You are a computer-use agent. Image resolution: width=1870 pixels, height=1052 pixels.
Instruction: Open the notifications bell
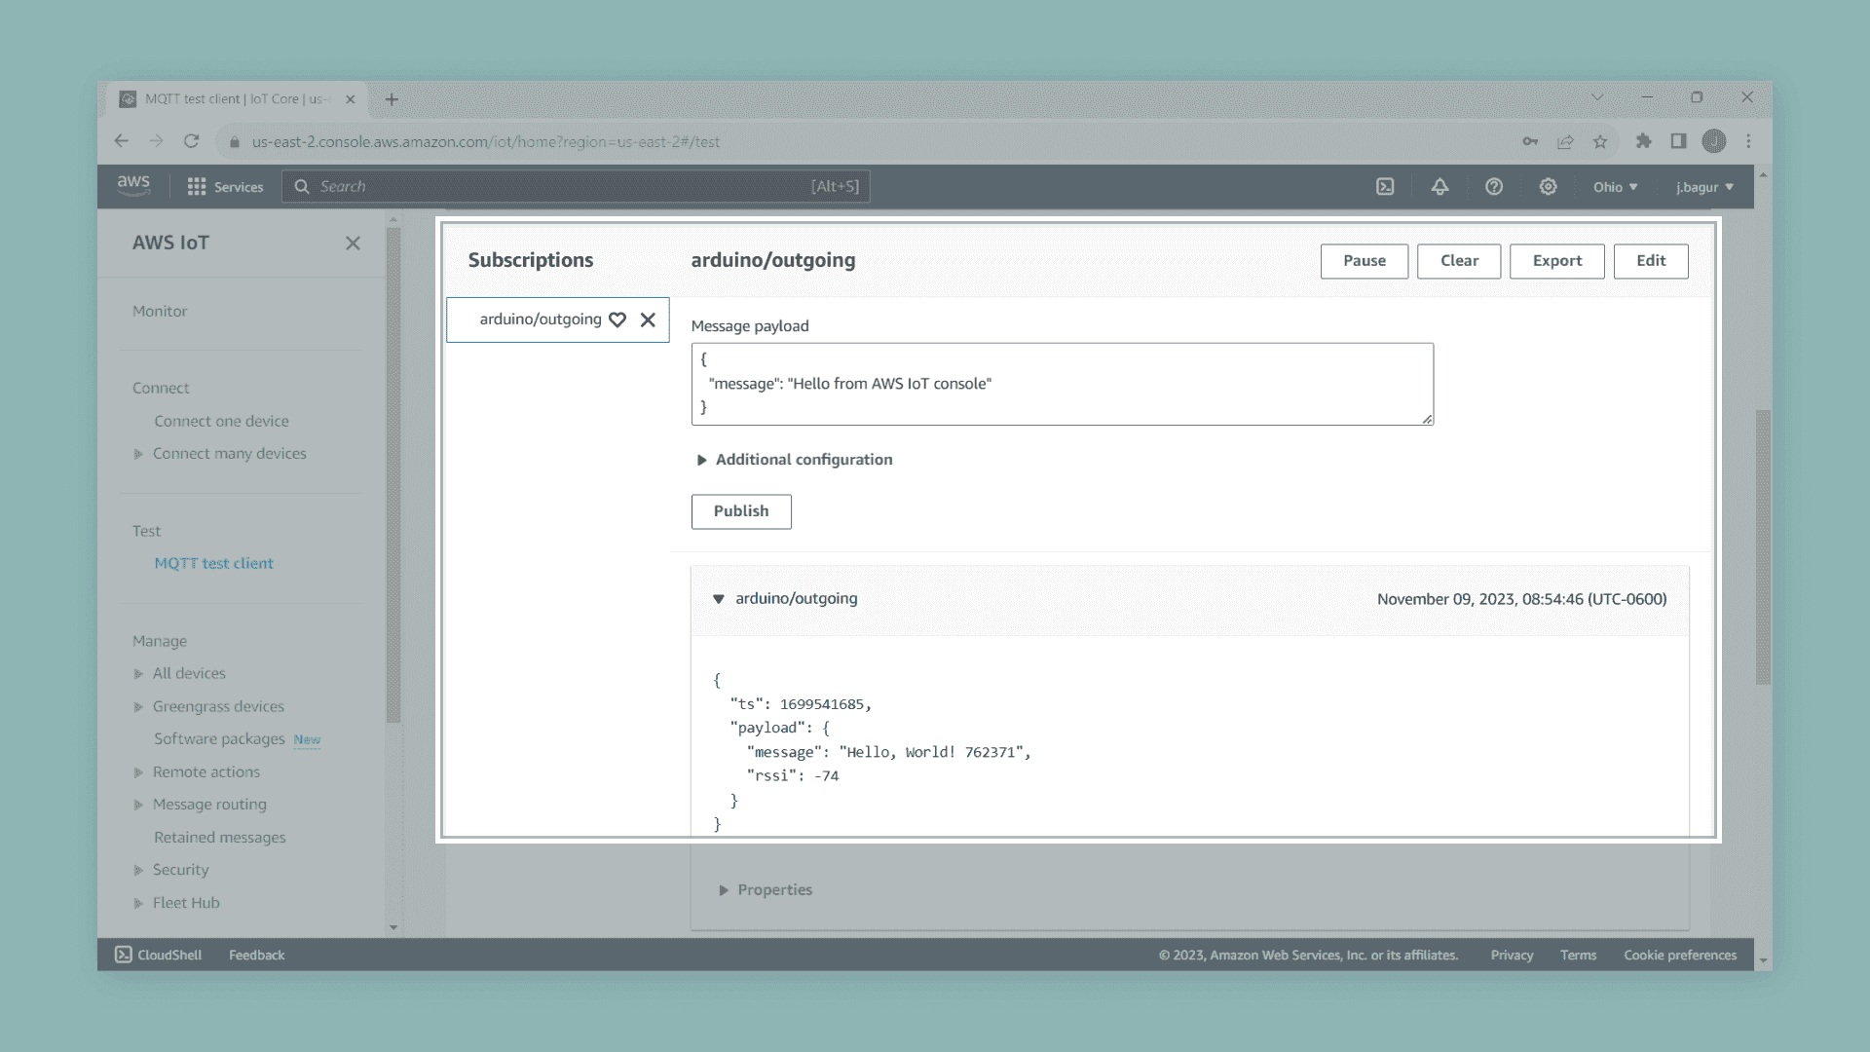point(1440,187)
